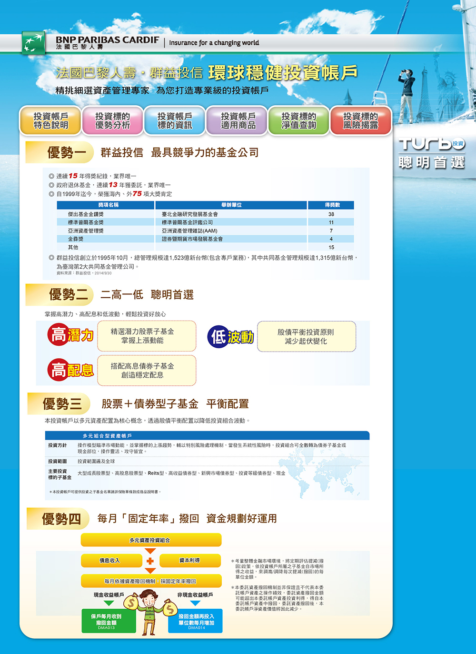The height and width of the screenshot is (654, 476).
Task: Click the orange plus sign between income boxes
Action: tap(150, 561)
